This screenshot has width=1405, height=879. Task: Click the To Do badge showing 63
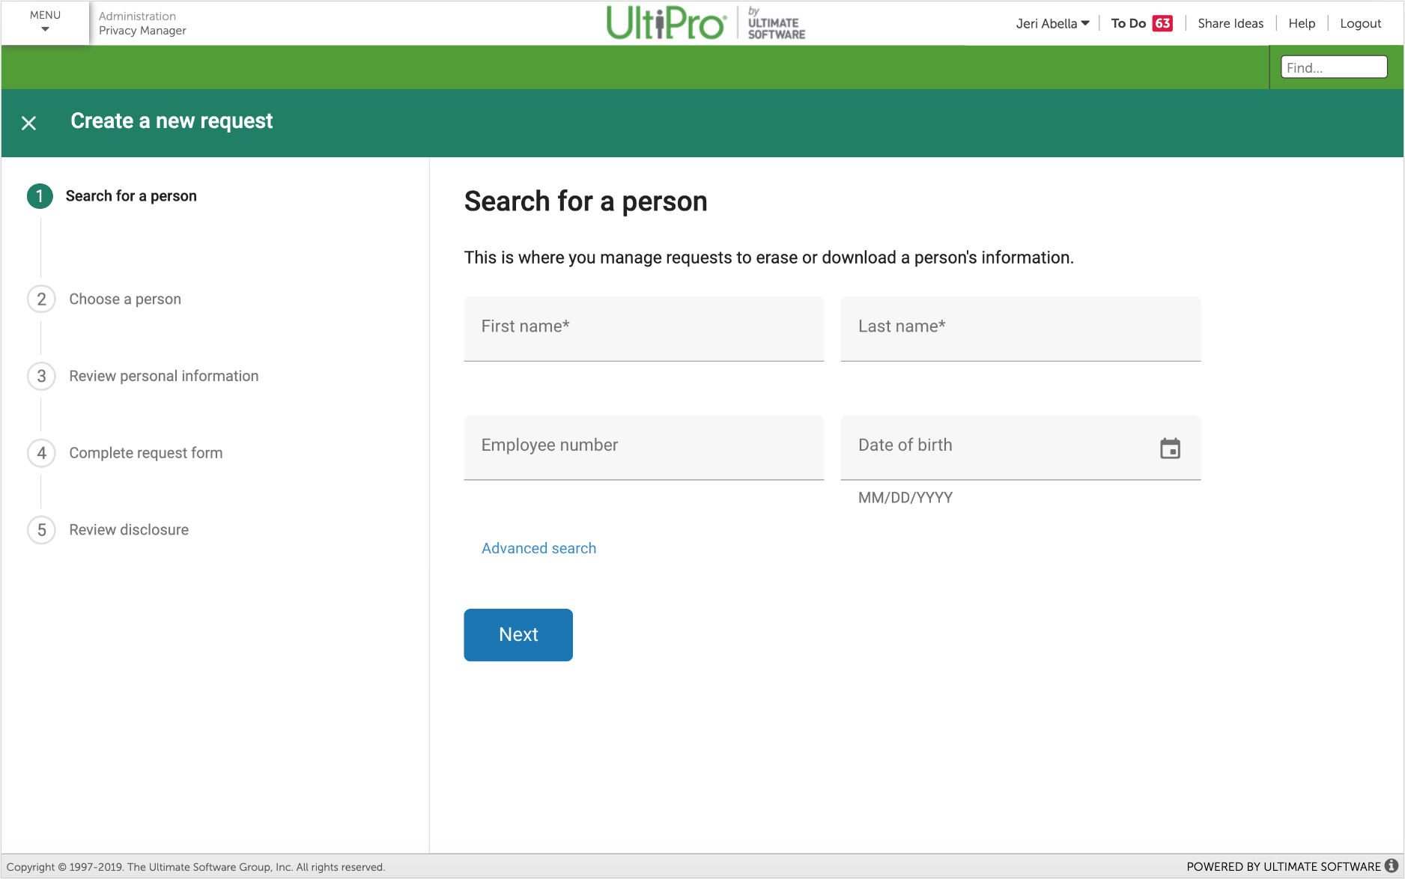(1162, 23)
